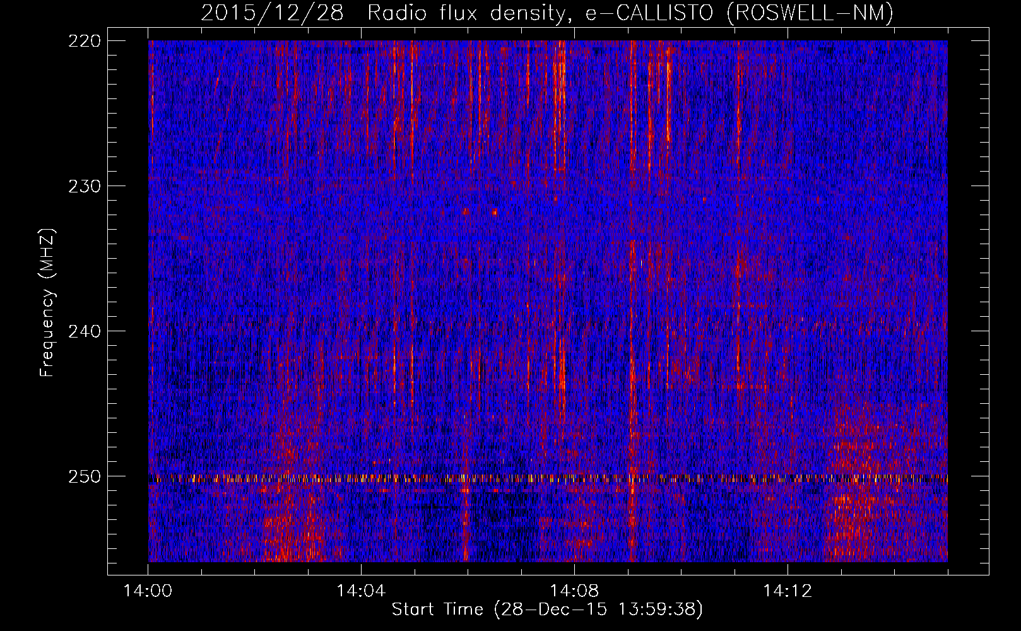Viewport: 1021px width, 631px height.
Task: Click the 250 frequency tick label
Action: pyautogui.click(x=84, y=476)
